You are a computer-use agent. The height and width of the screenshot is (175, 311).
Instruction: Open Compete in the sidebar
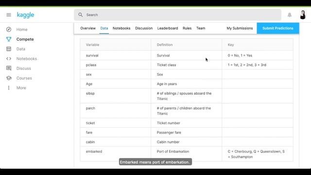pyautogui.click(x=25, y=39)
